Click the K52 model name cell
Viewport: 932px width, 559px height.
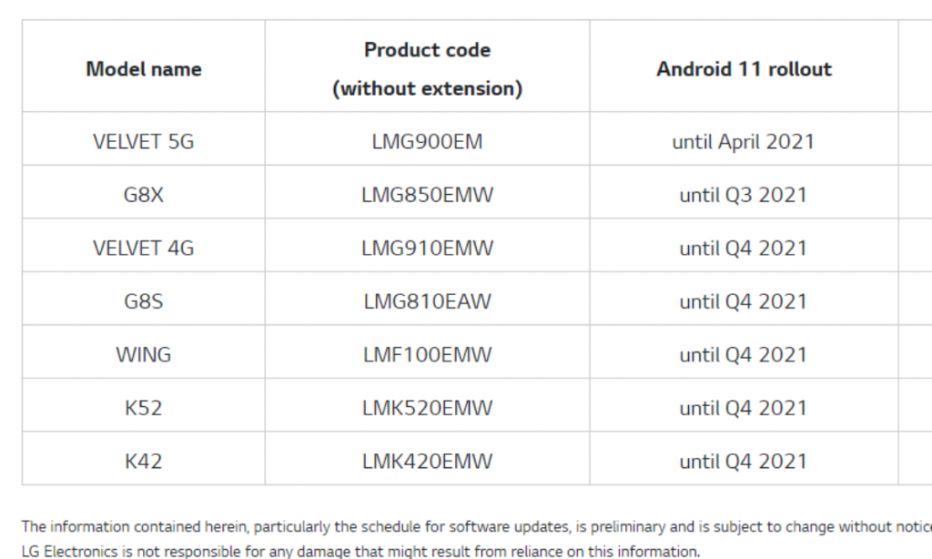(144, 408)
